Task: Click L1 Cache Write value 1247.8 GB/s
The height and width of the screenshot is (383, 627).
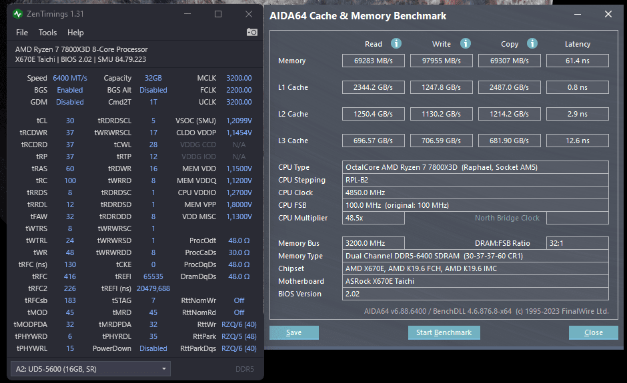Action: click(442, 87)
